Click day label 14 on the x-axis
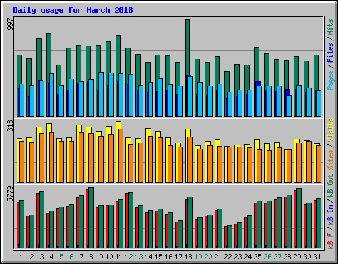Screen dimensions: 338x264 click(149, 257)
